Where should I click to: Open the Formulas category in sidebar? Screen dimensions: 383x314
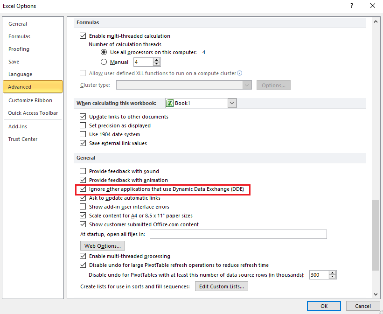pyautogui.click(x=19, y=36)
